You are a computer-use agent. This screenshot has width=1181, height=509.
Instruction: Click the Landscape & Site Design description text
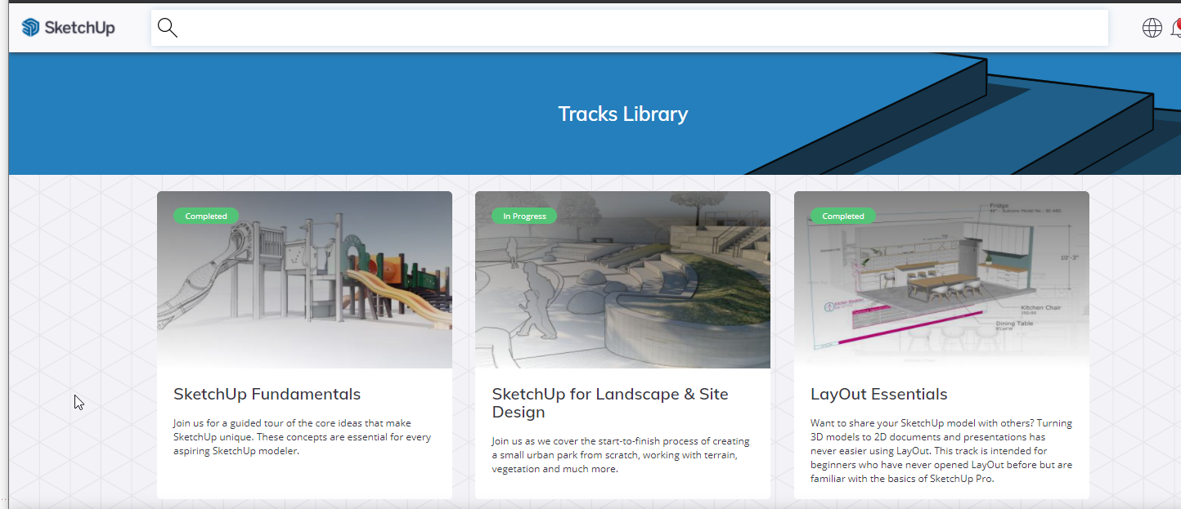tap(621, 455)
